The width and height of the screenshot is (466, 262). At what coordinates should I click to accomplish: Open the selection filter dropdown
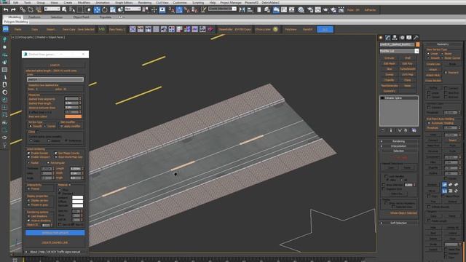click(52, 9)
